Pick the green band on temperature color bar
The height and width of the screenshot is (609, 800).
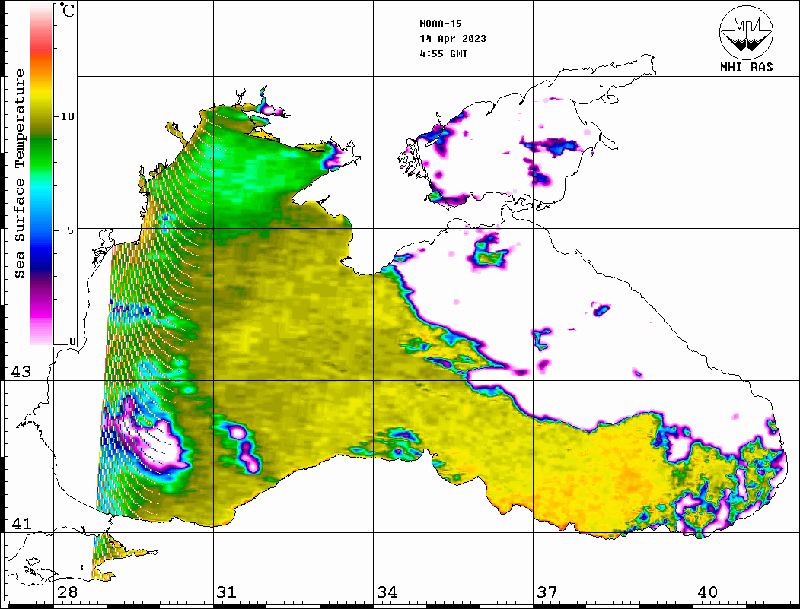[x=41, y=141]
